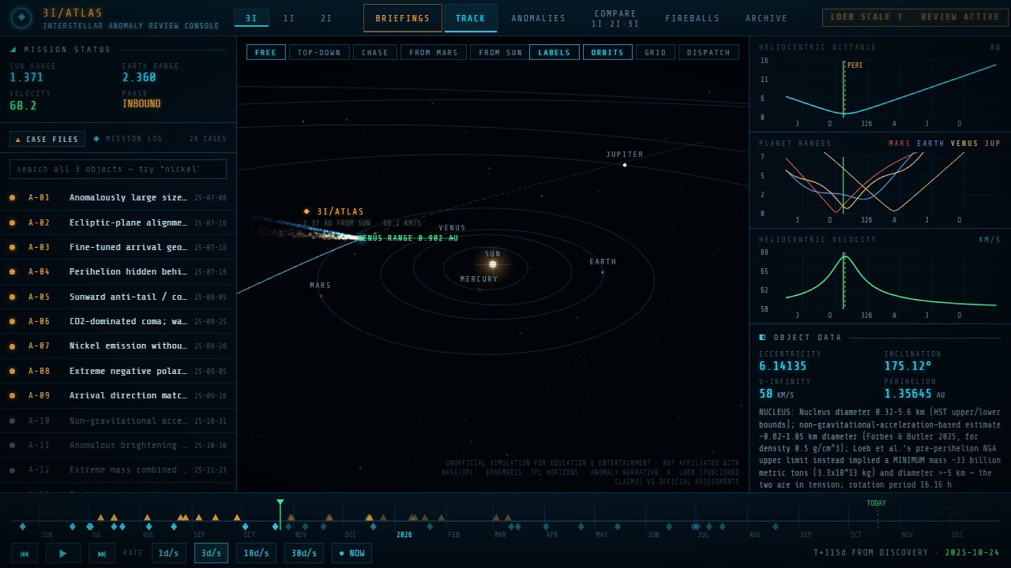
Task: Click the 3I/ATLAS logo icon
Action: point(21,17)
